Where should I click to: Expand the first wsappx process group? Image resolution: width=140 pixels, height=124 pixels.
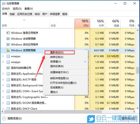click(3, 56)
